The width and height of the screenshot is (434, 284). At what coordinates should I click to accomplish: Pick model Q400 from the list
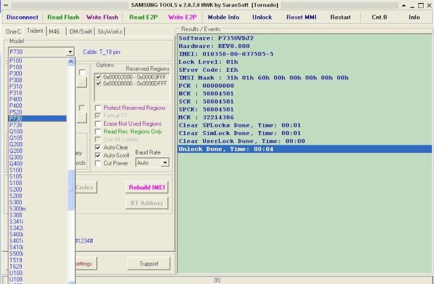click(37, 164)
